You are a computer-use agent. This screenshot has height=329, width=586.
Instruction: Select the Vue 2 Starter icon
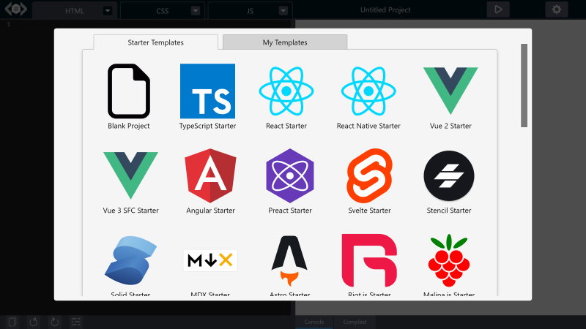450,91
